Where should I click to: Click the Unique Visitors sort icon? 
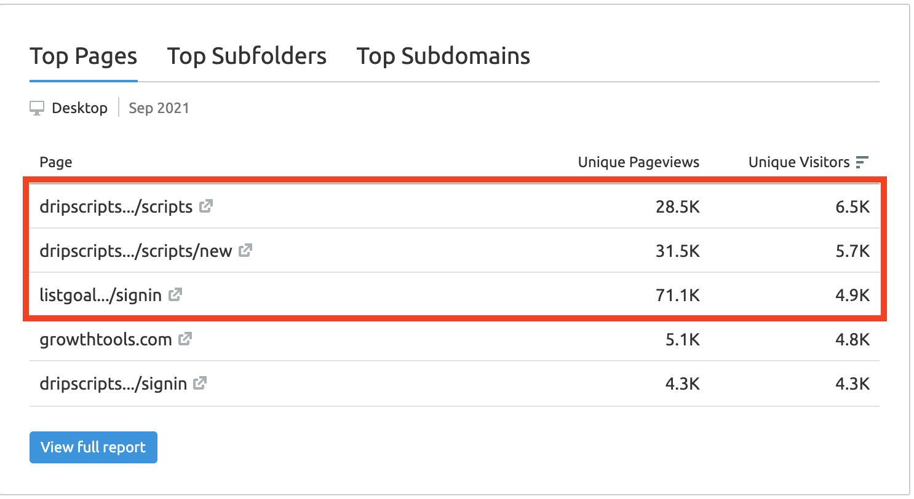pyautogui.click(x=862, y=162)
